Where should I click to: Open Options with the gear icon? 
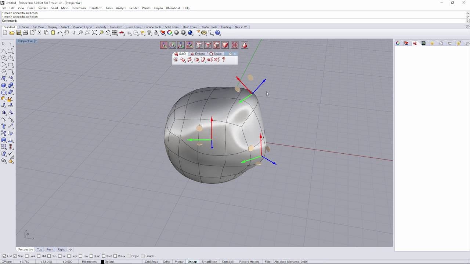204,33
